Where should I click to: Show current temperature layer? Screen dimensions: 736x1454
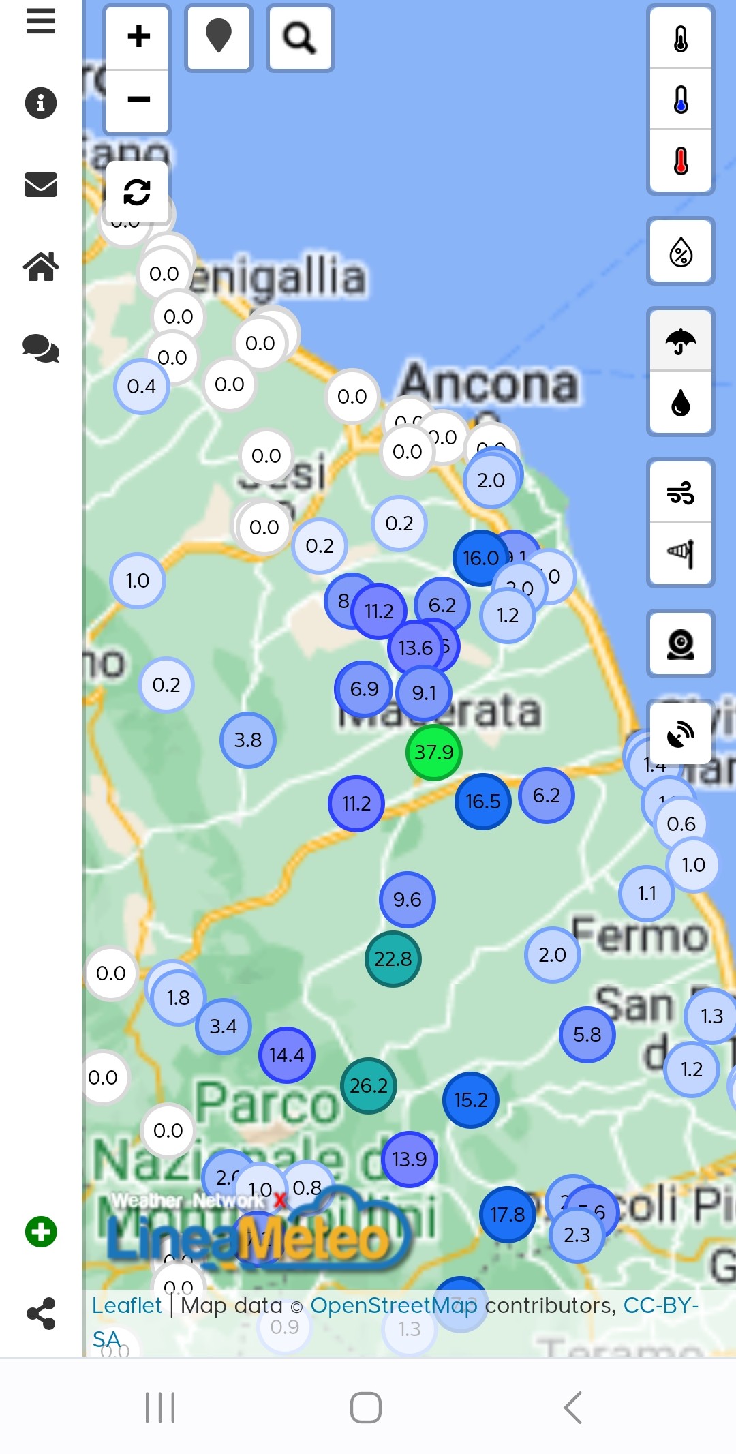tap(681, 39)
